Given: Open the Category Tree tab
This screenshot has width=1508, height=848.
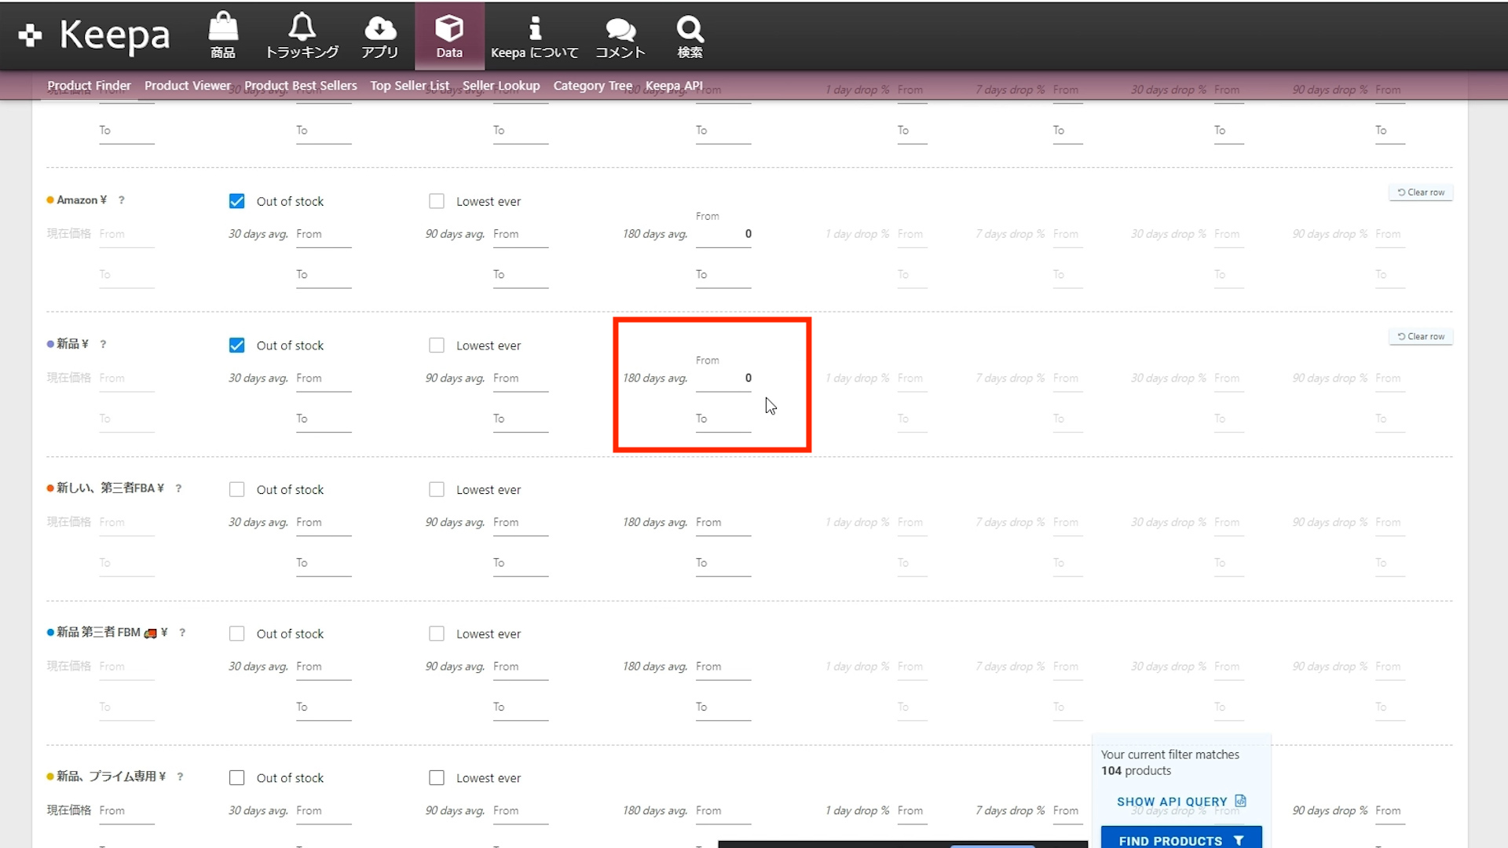Looking at the screenshot, I should click(592, 86).
